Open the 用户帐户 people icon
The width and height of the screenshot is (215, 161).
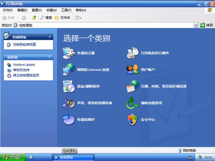click(132, 70)
